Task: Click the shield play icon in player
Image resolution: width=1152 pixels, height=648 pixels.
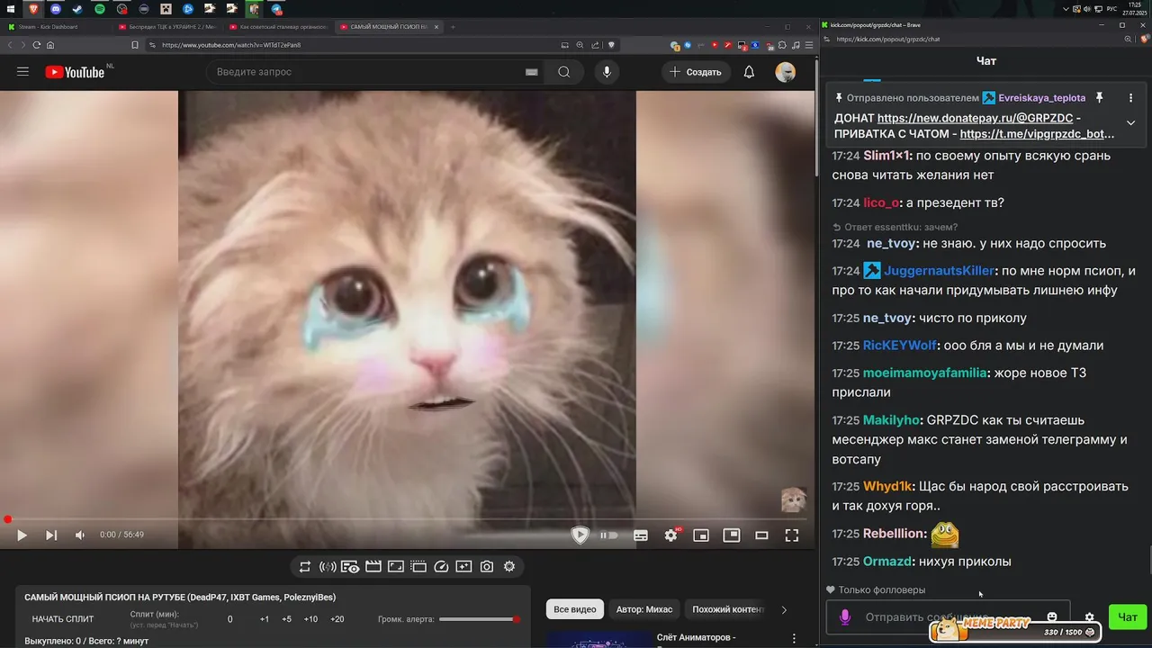Action: (580, 535)
